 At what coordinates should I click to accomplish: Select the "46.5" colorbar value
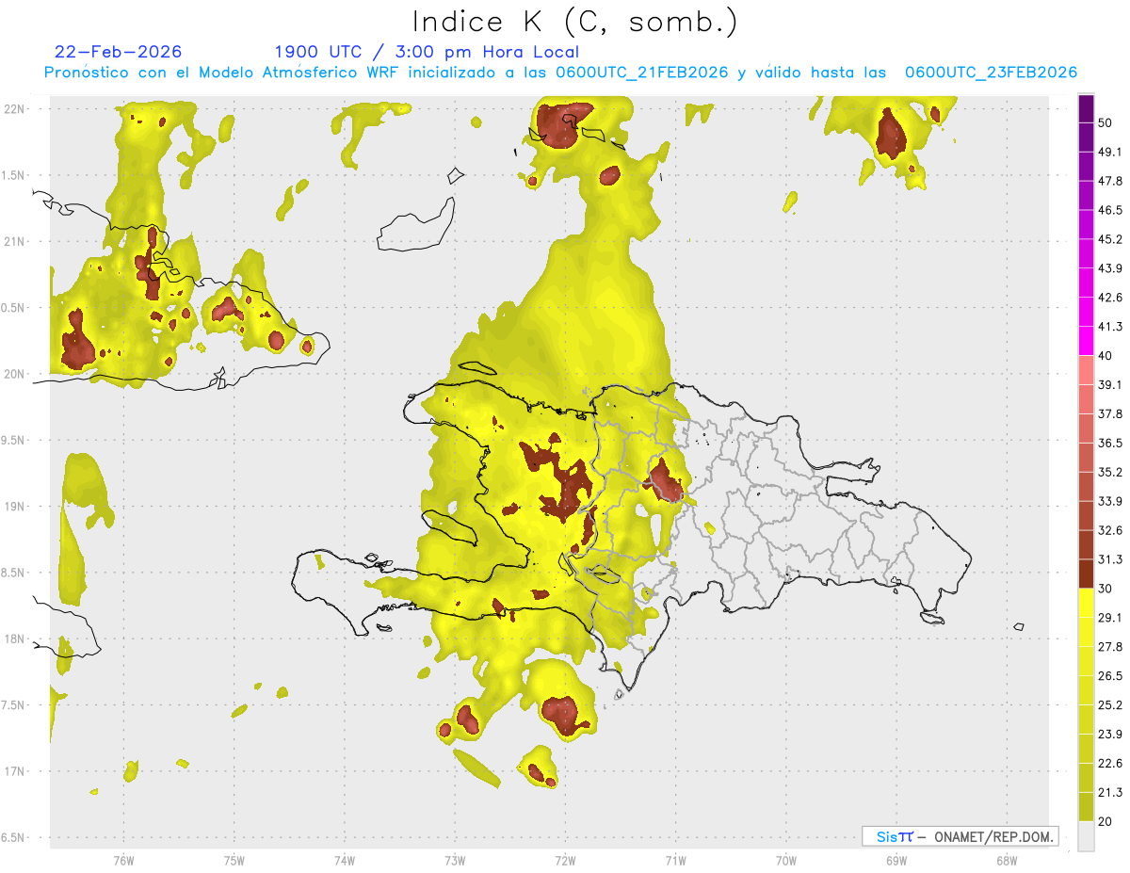point(1112,210)
